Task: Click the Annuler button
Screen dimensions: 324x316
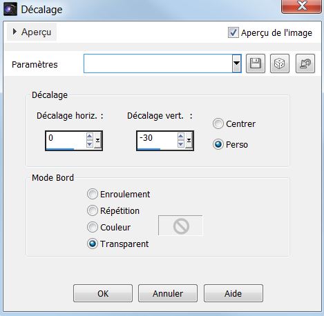Action: pyautogui.click(x=168, y=293)
